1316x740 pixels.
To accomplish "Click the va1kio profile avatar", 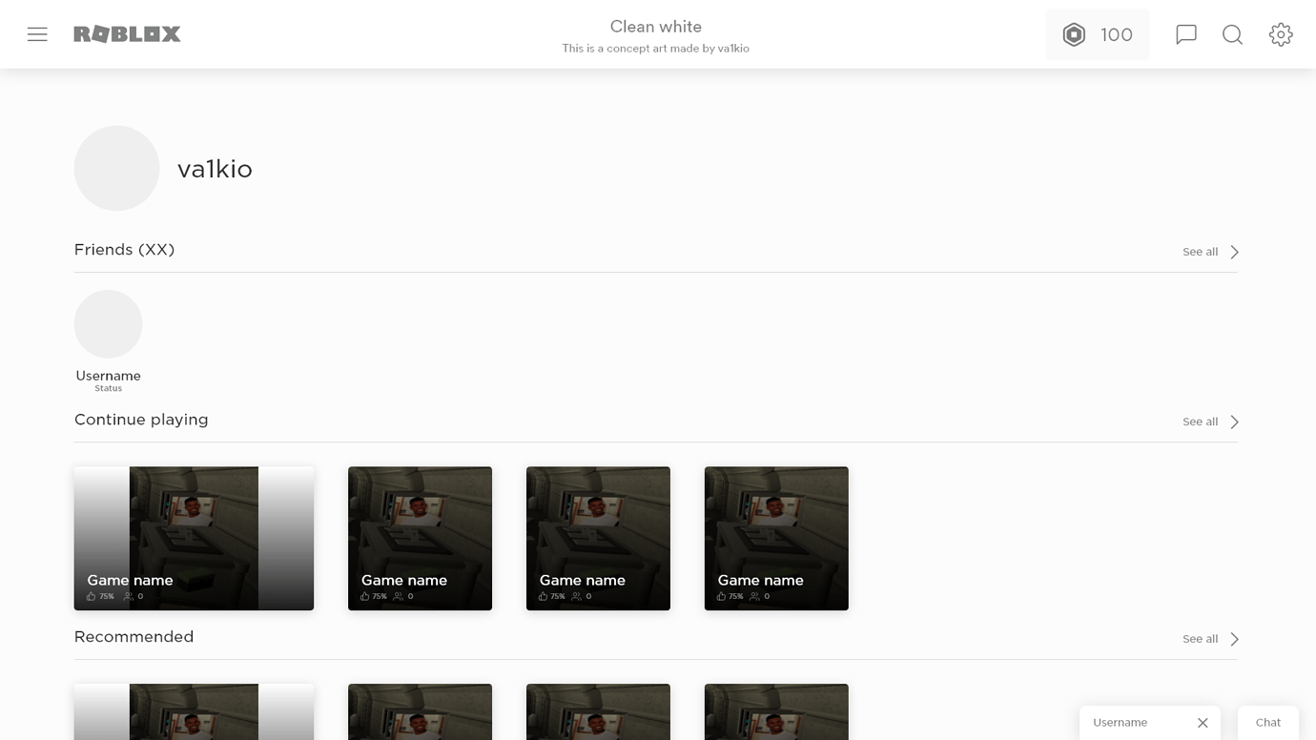I will coord(116,168).
